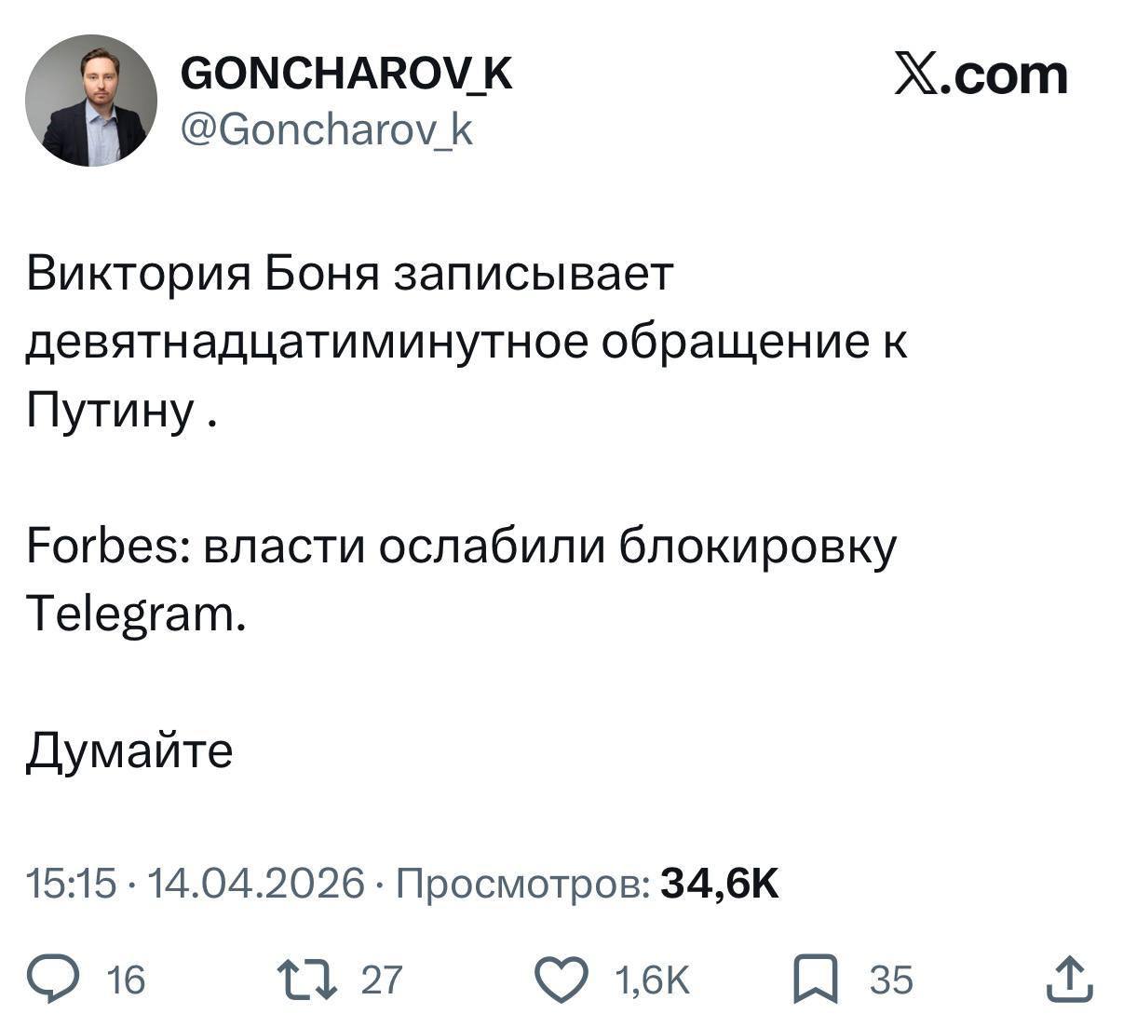Click the 15:15 post time

click(72, 883)
